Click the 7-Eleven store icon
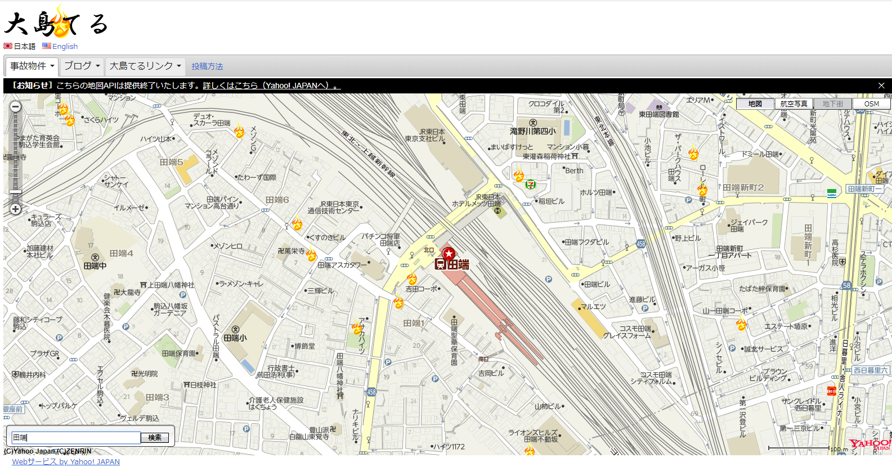 [530, 184]
